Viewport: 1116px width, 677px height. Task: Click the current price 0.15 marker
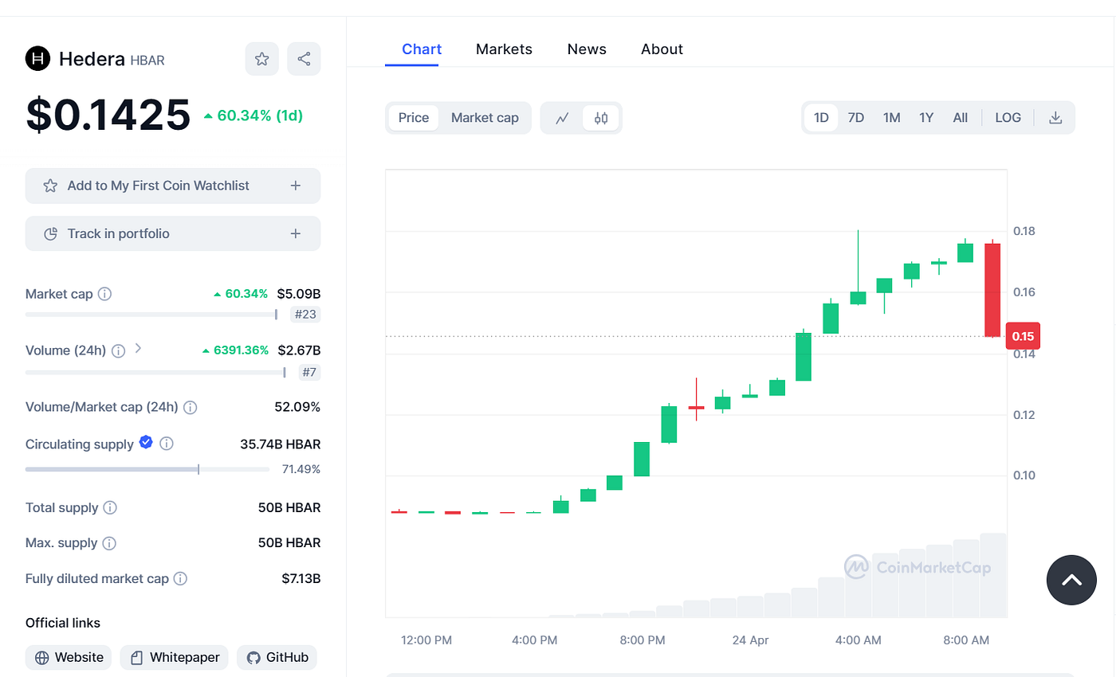pos(1024,337)
